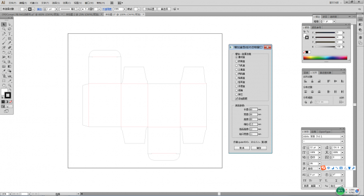Click 确定 button in box dialog
Image resolution: width=364 pixels, height=196 pixels.
click(x=259, y=148)
